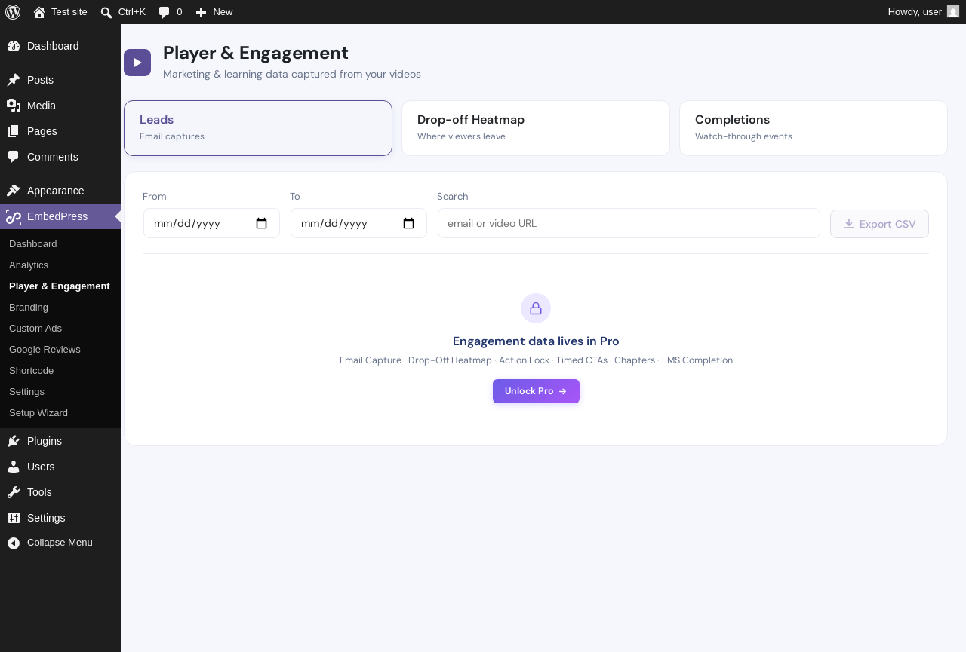This screenshot has width=966, height=652.
Task: Open the Tools menu in sidebar
Action: (60, 492)
